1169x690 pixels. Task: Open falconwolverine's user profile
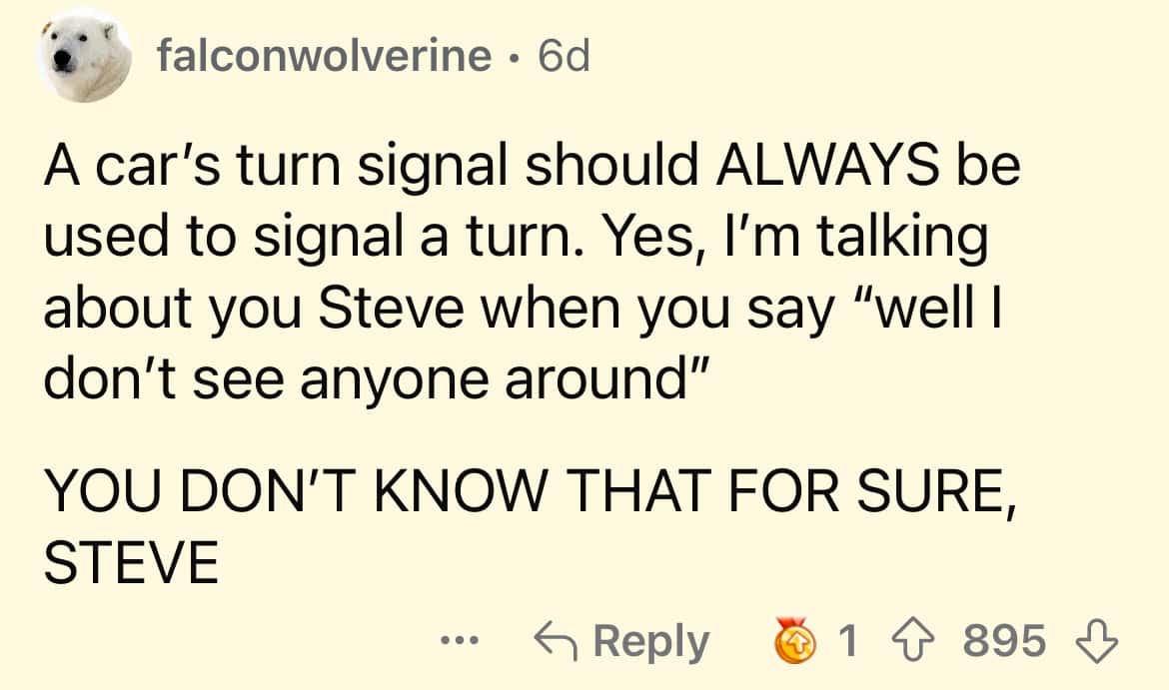[x=324, y=57]
